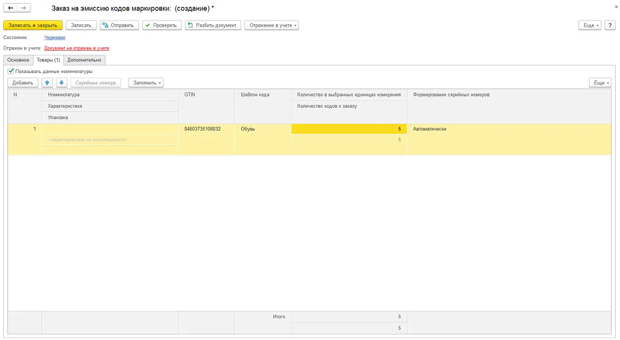Screen dimensions: 620x340
Task: Click Шаблон кода column header
Action: tap(263, 107)
